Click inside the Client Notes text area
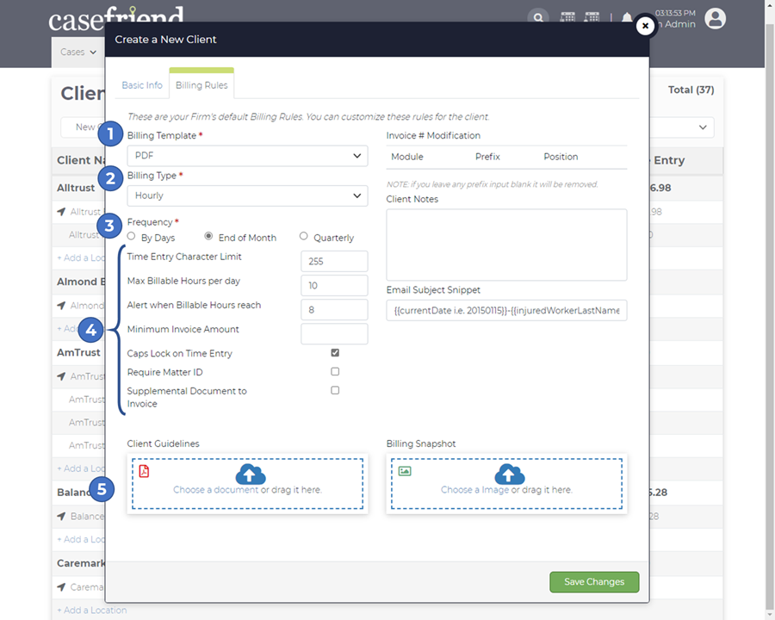Viewport: 775px width, 620px height. (506, 245)
